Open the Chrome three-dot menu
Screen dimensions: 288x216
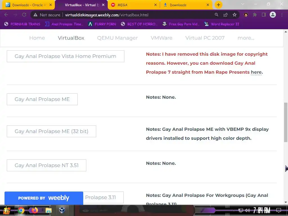coord(282,15)
